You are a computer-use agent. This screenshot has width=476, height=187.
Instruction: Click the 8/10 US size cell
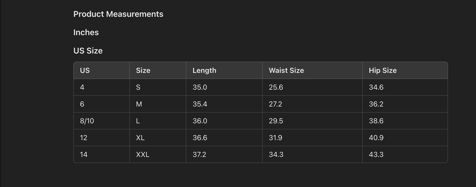tap(87, 121)
